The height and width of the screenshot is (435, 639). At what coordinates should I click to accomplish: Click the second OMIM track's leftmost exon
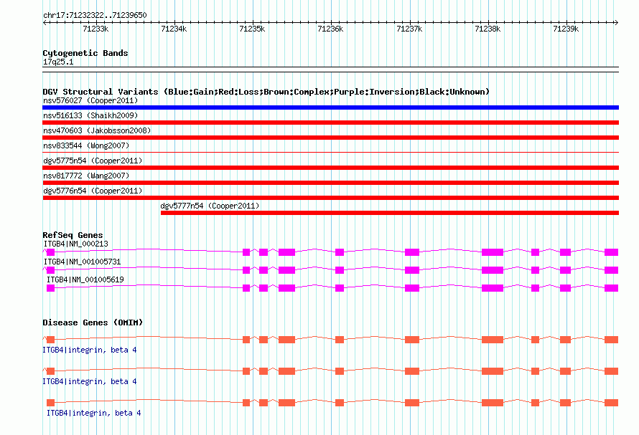click(x=50, y=371)
